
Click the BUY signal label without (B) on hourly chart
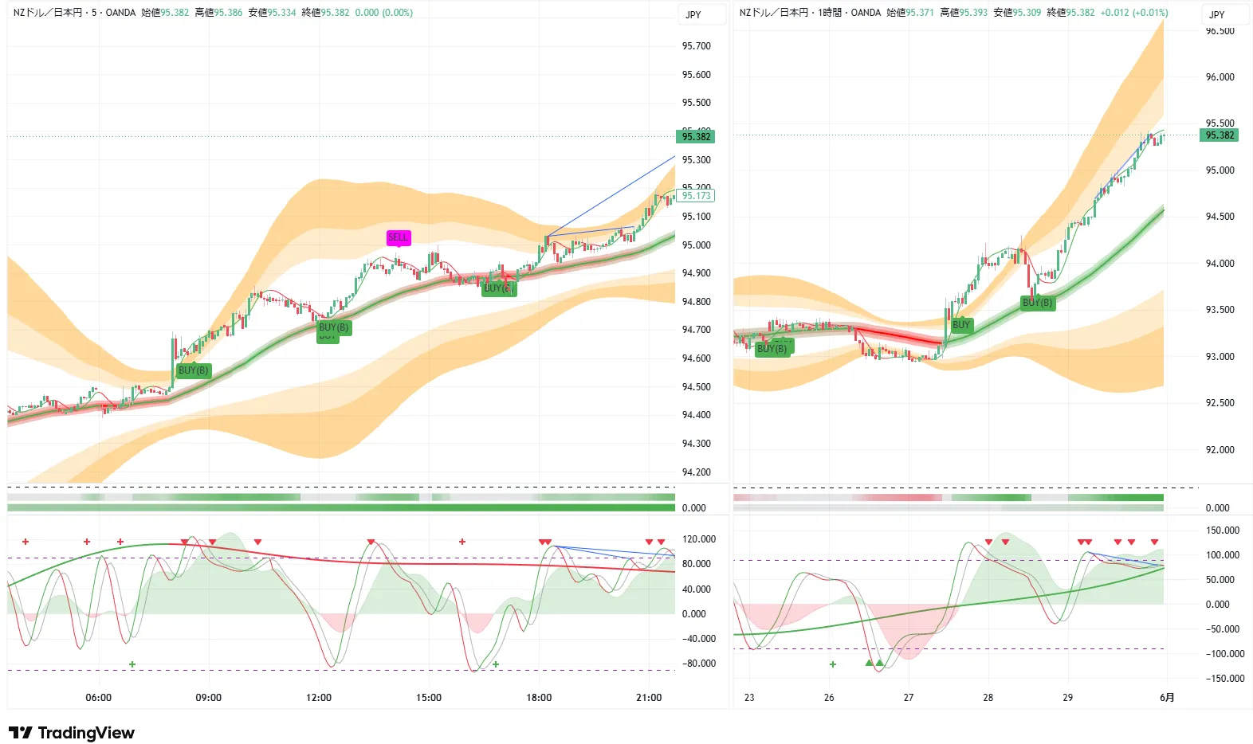click(961, 325)
